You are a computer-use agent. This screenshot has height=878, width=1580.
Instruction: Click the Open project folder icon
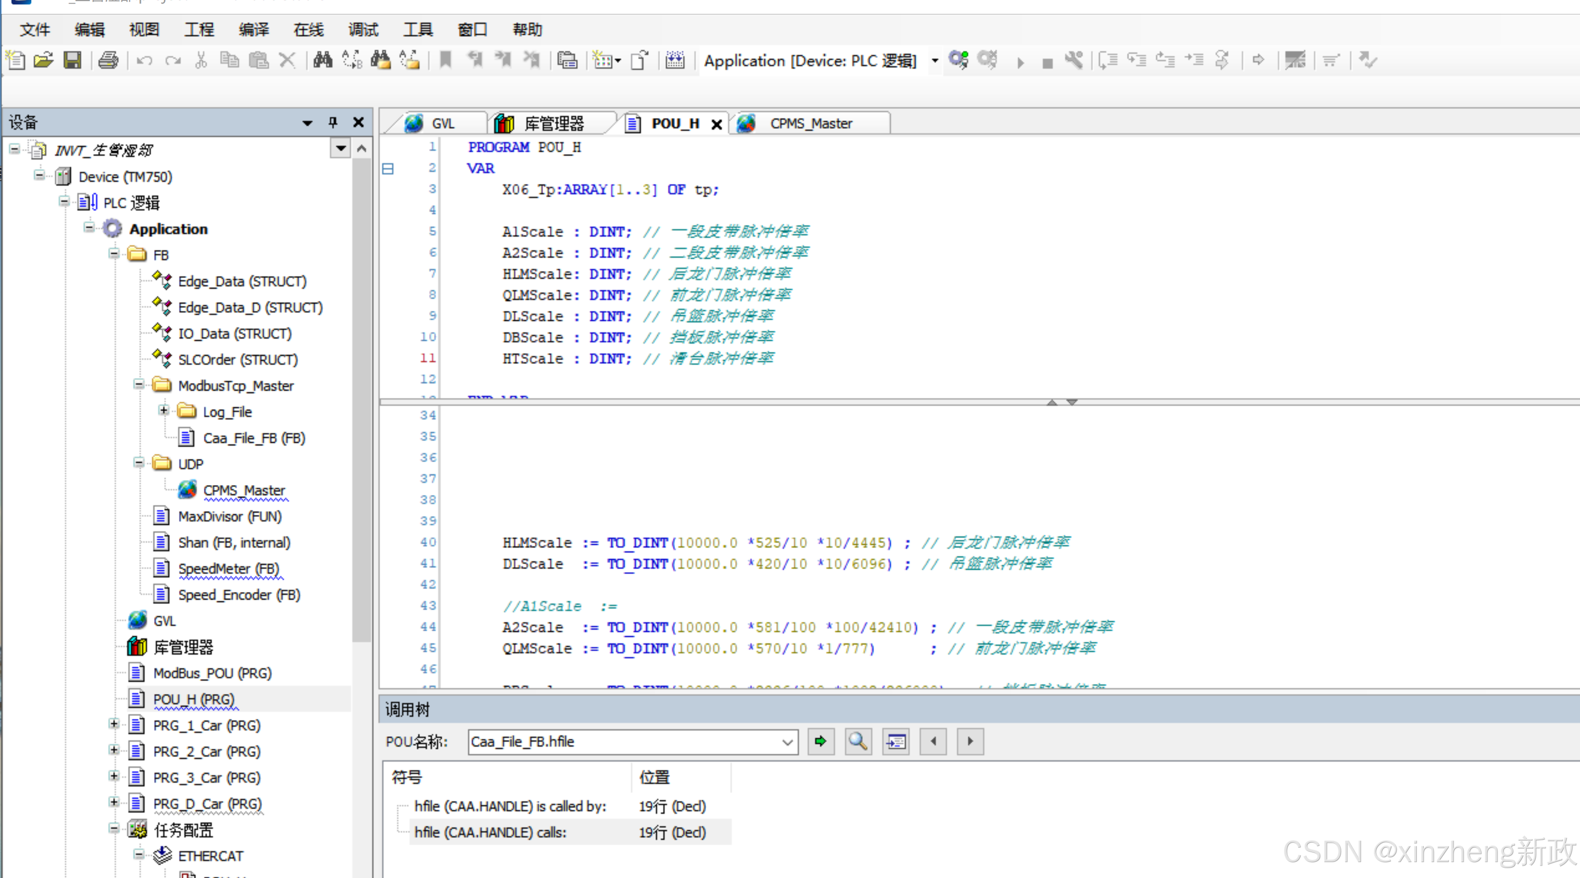pyautogui.click(x=44, y=60)
